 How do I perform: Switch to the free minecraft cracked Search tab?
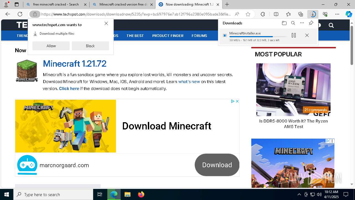tap(56, 4)
